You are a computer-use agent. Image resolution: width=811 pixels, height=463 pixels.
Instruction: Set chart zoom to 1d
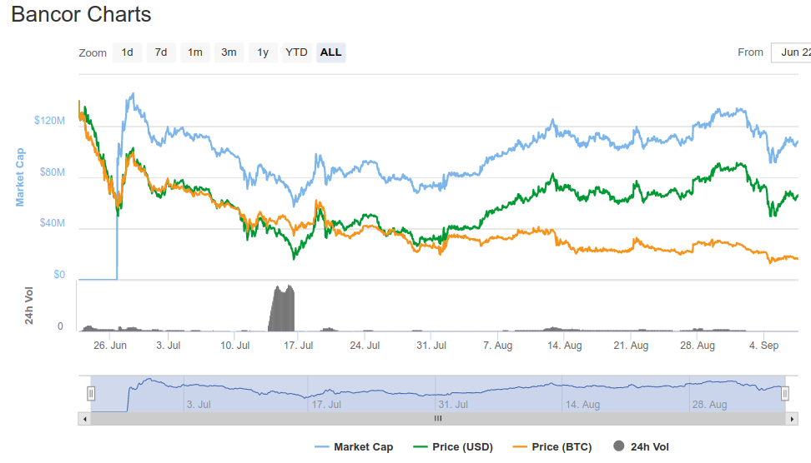click(x=127, y=52)
